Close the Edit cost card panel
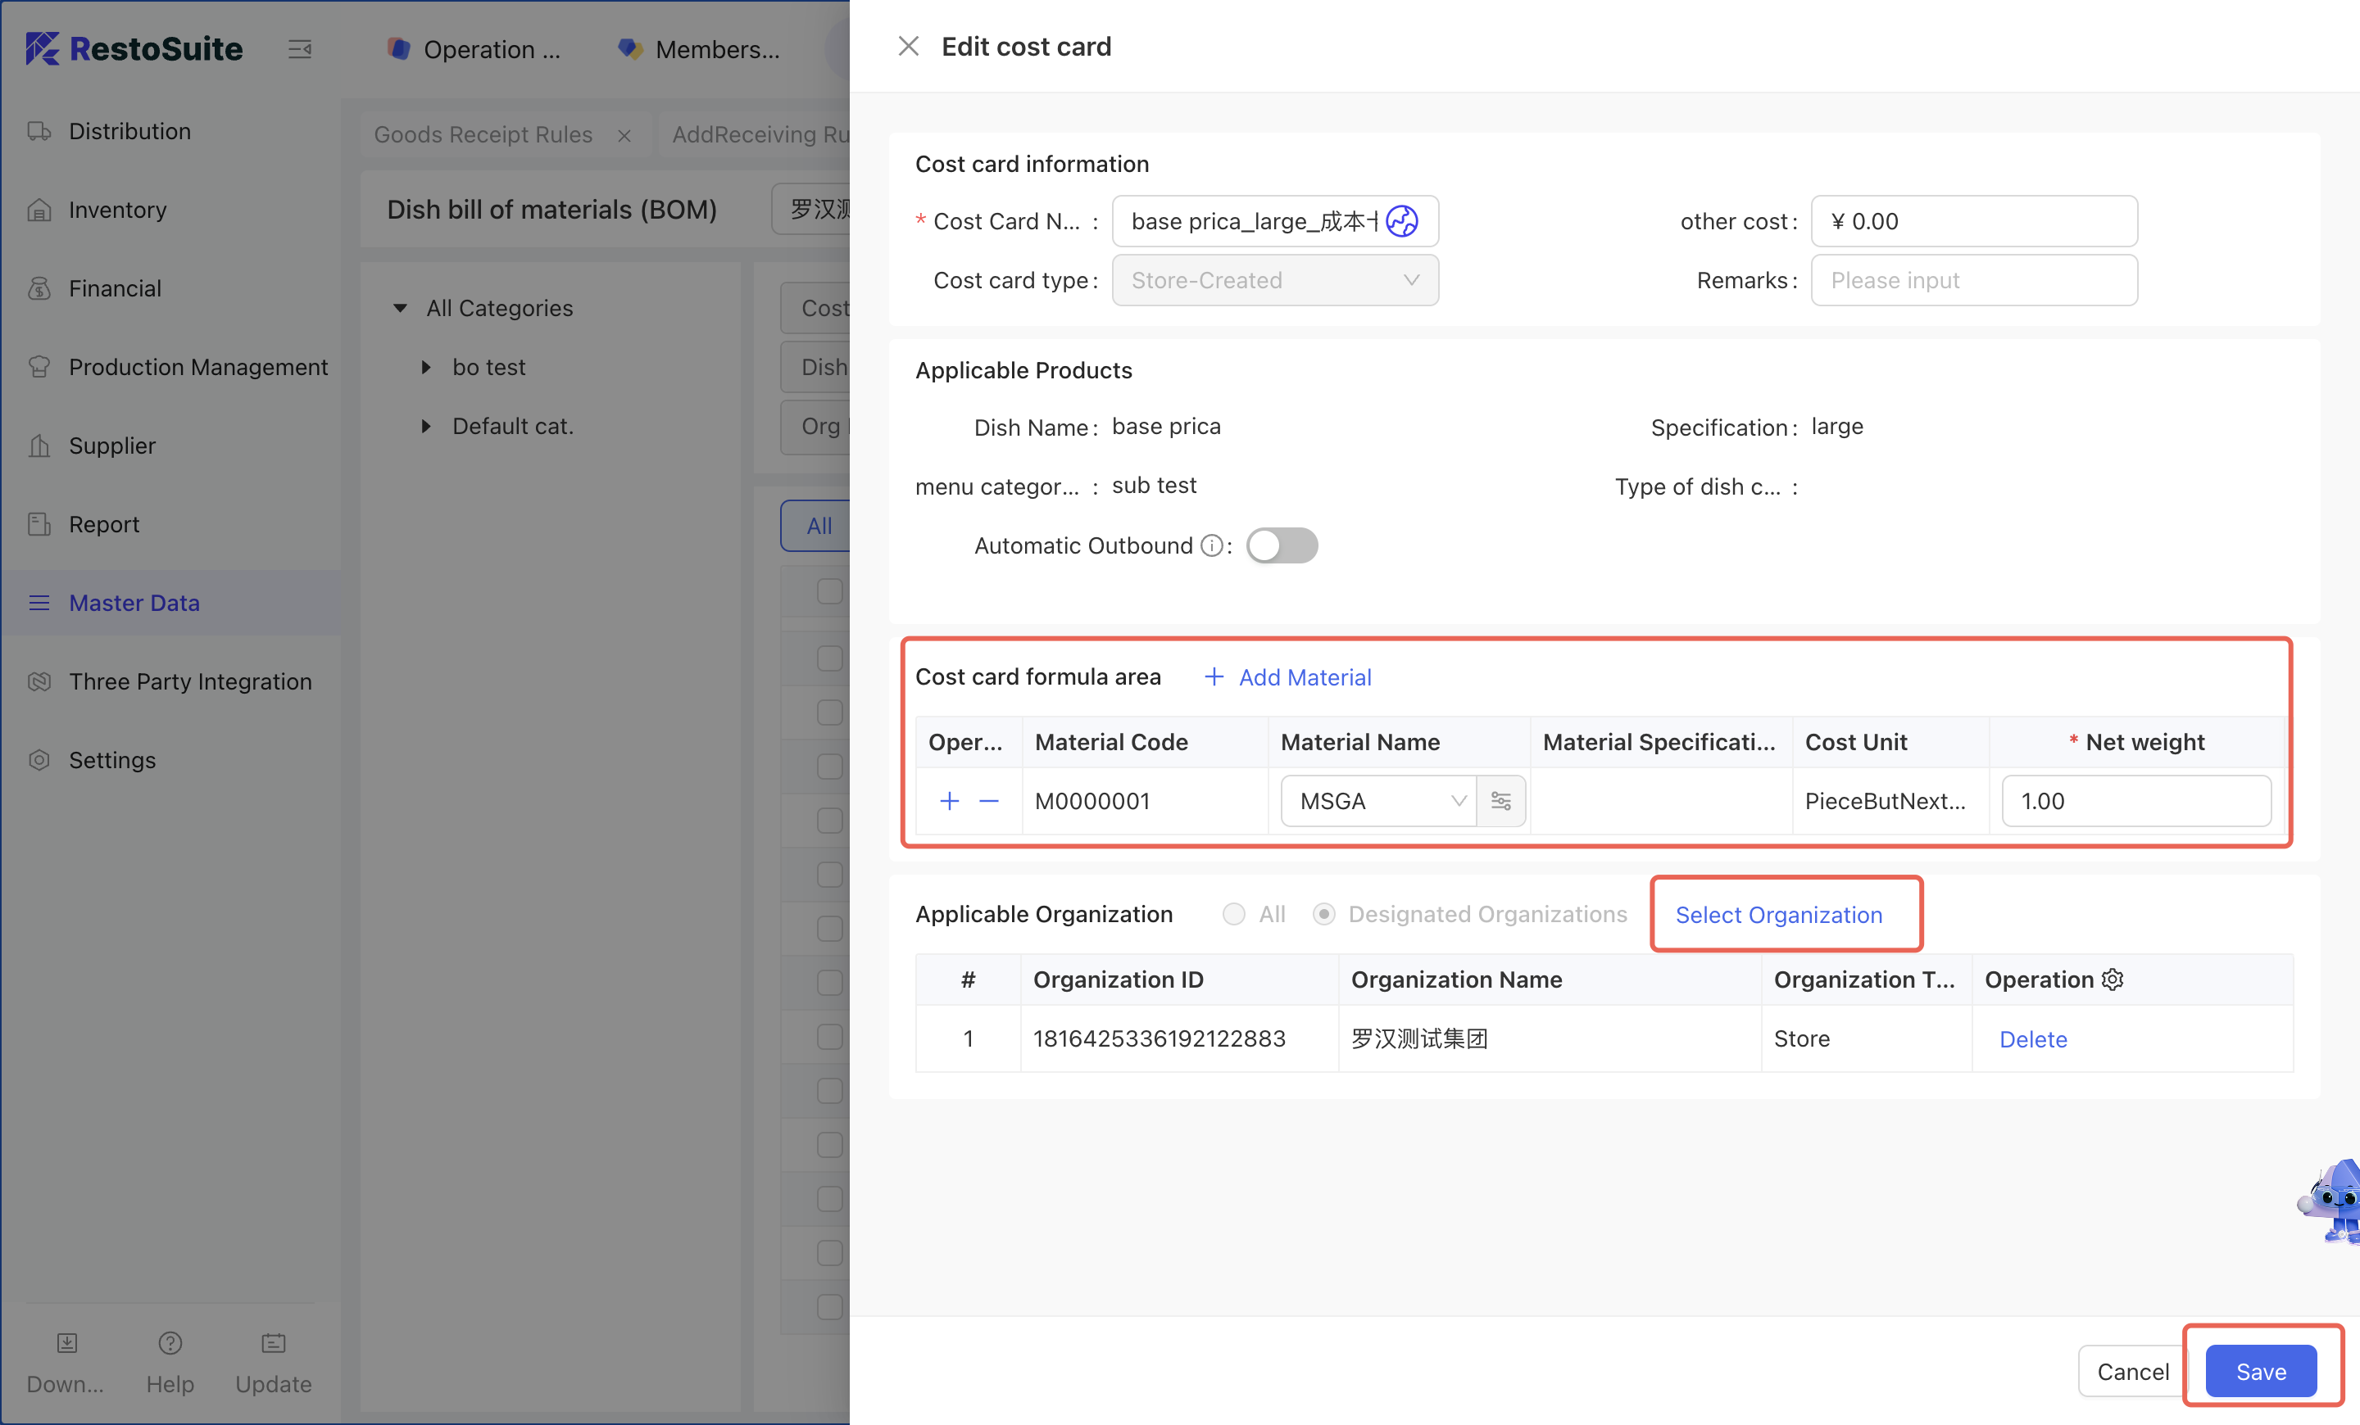The height and width of the screenshot is (1425, 2360). 908,46
